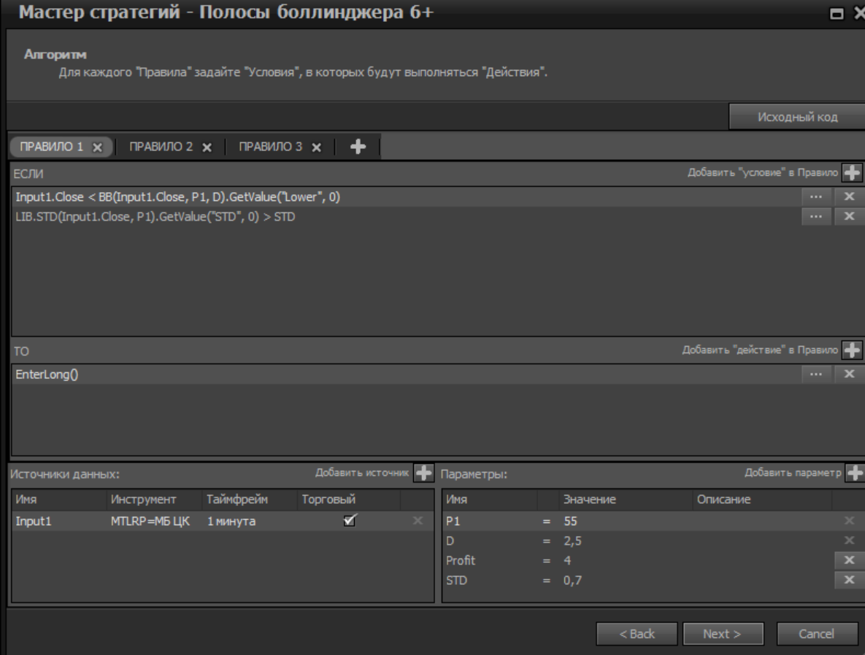Delete the LIB.STD condition row
This screenshot has height=655, width=865.
point(849,215)
